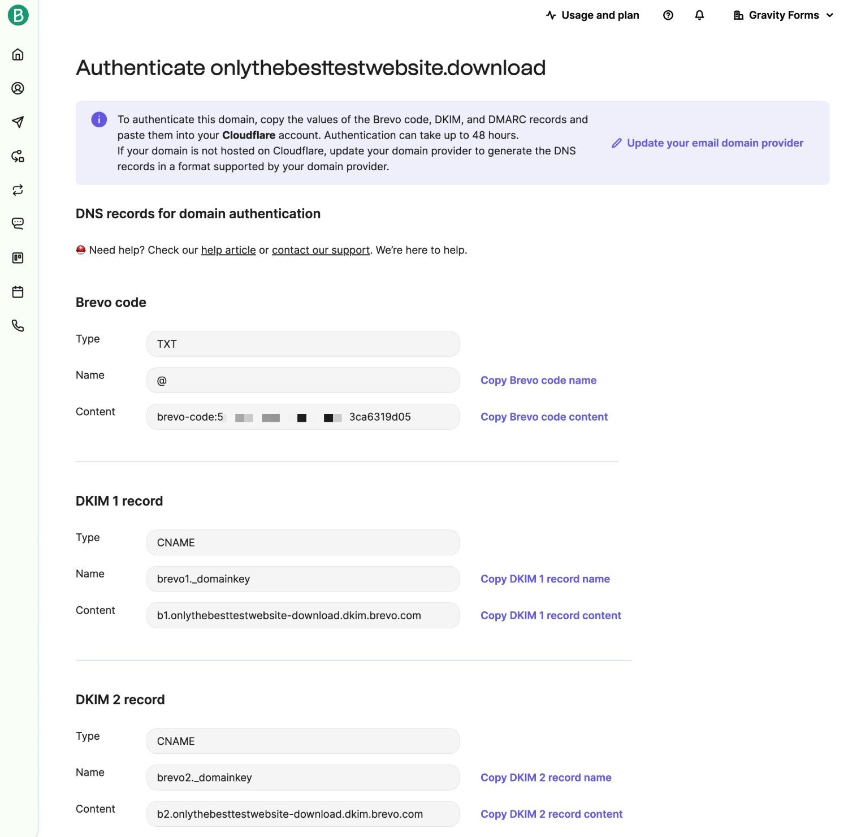Copy Brevo code content
This screenshot has width=848, height=837.
(x=544, y=417)
